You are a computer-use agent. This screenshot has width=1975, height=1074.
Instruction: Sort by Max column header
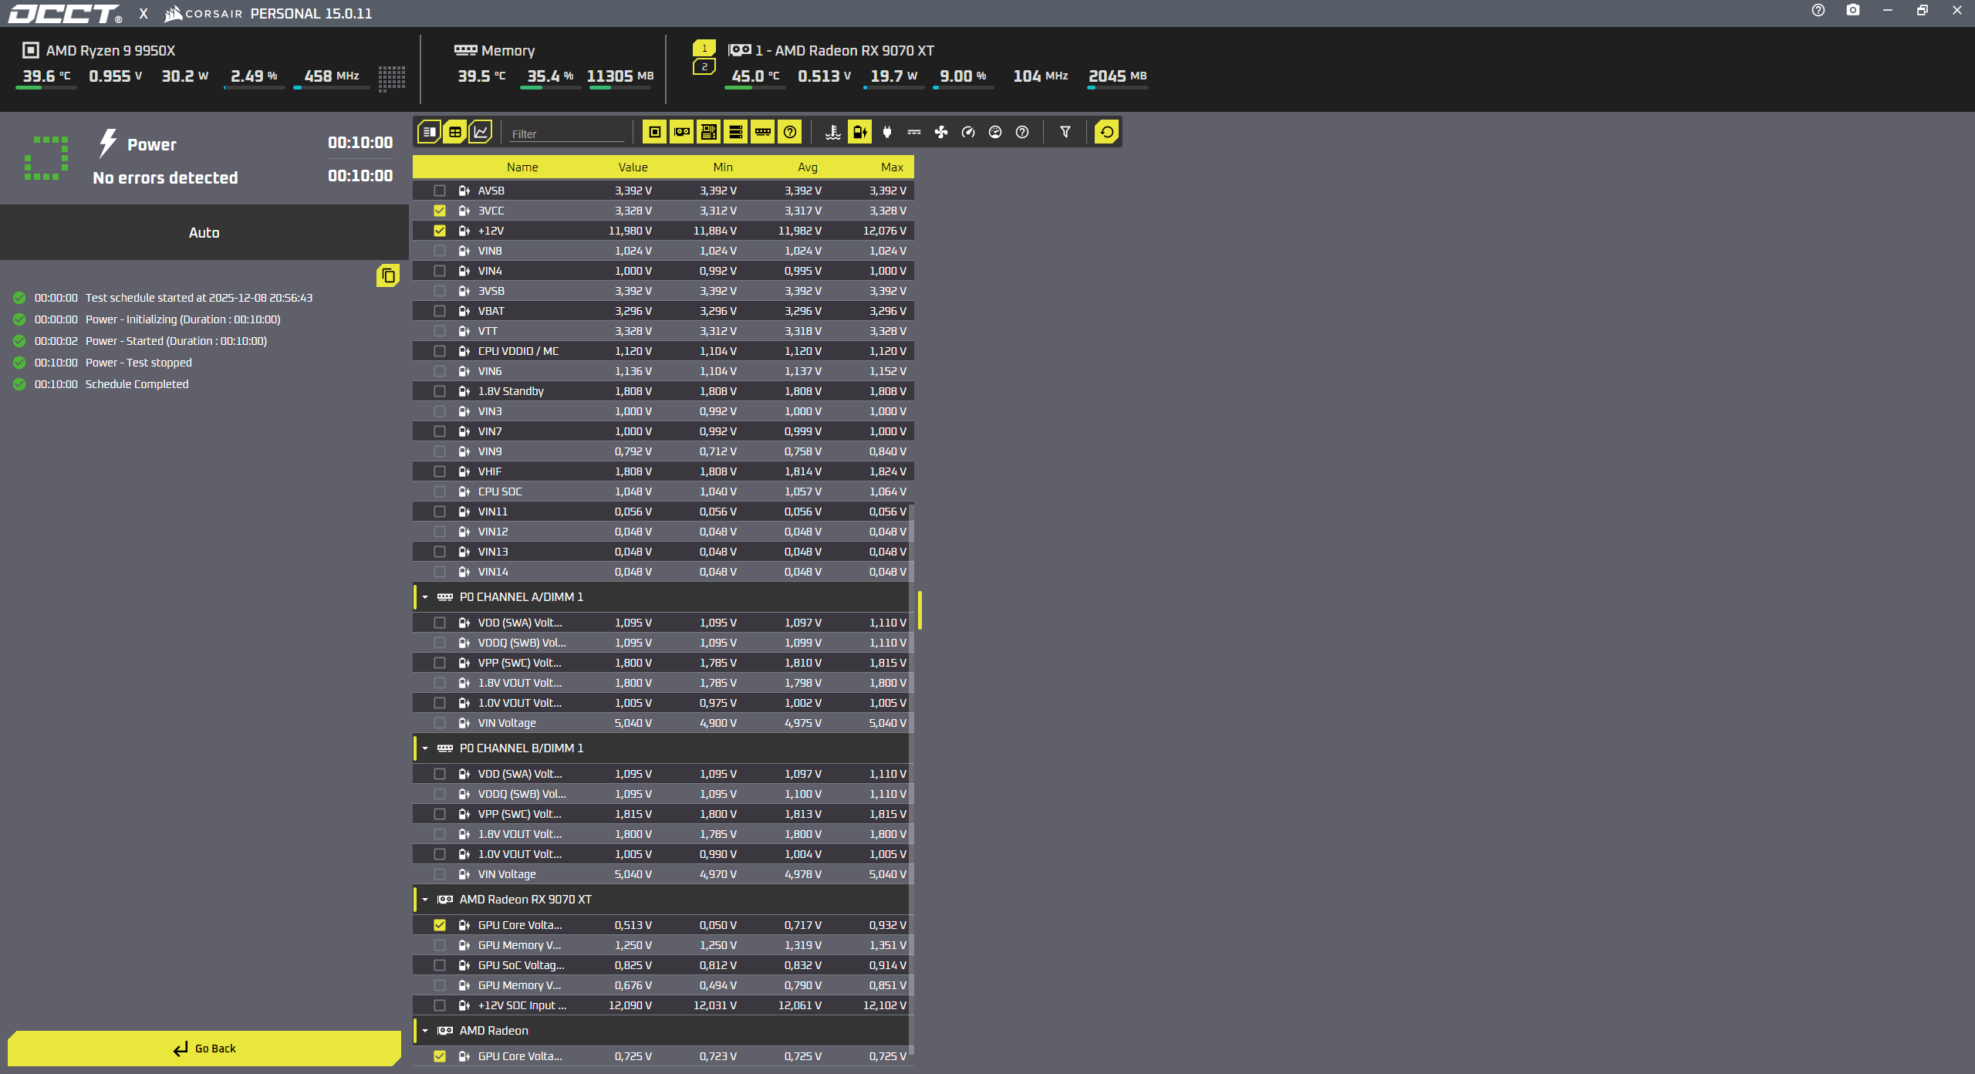[893, 167]
